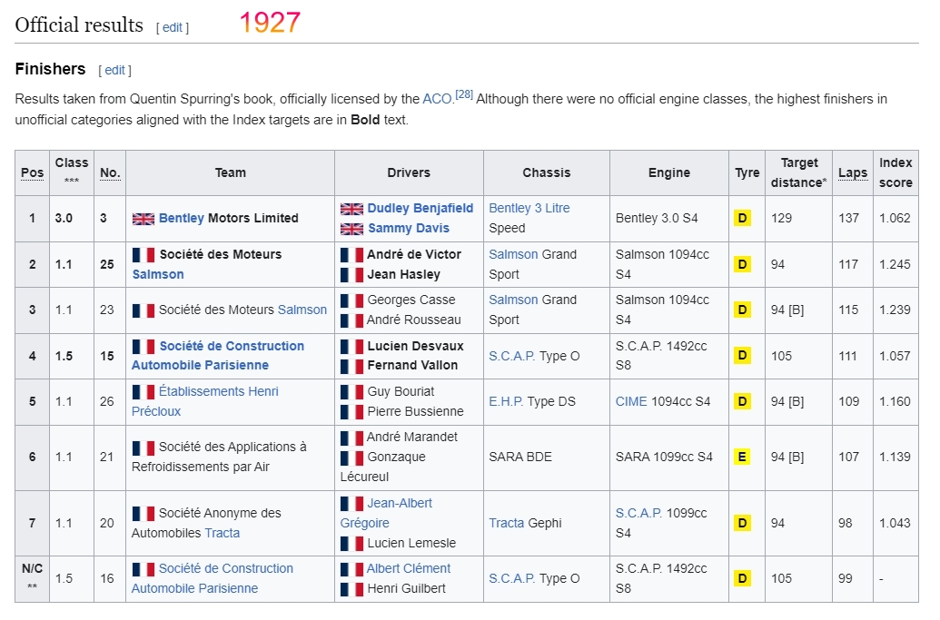Select the N/C position cell
The image size is (940, 620).
point(33,578)
